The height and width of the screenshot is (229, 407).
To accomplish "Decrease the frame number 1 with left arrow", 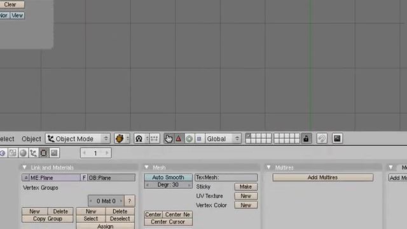I will 85,153.
